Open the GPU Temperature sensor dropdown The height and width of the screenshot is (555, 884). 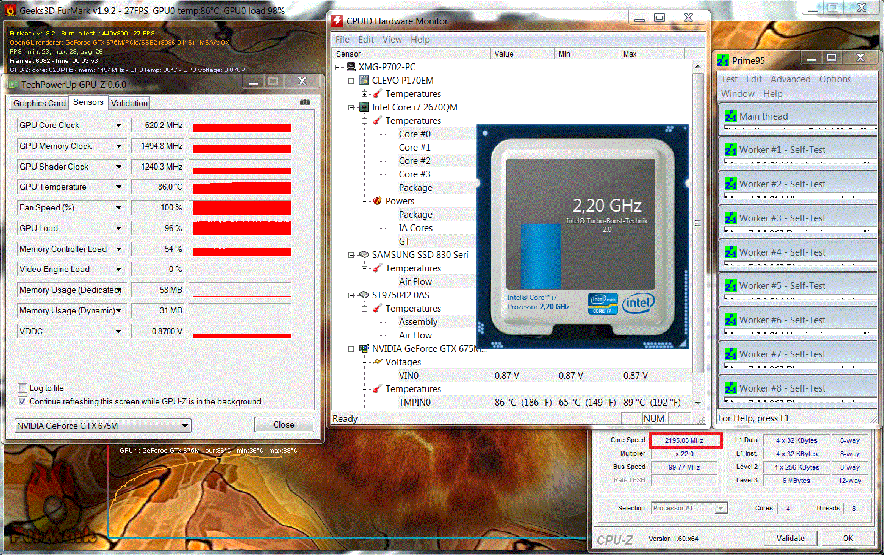tap(118, 187)
